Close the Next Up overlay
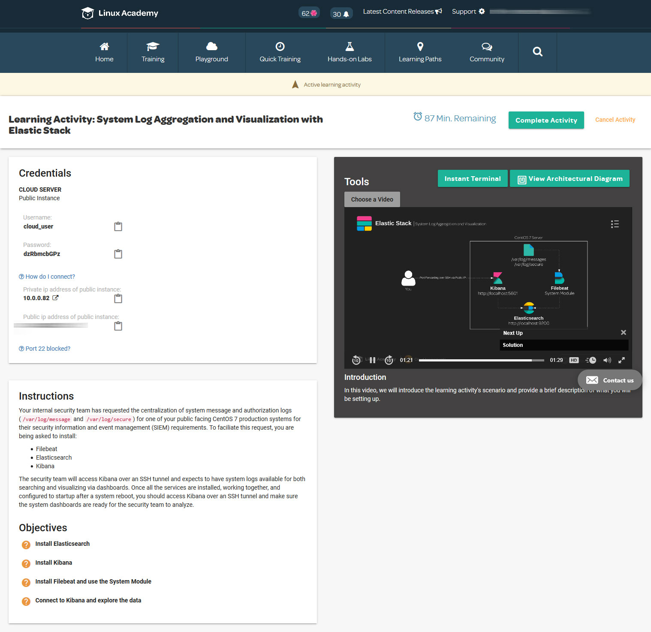The width and height of the screenshot is (651, 632). (624, 332)
